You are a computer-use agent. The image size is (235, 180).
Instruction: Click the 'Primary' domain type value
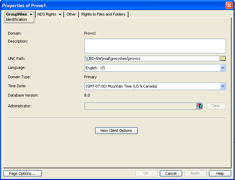click(x=90, y=77)
